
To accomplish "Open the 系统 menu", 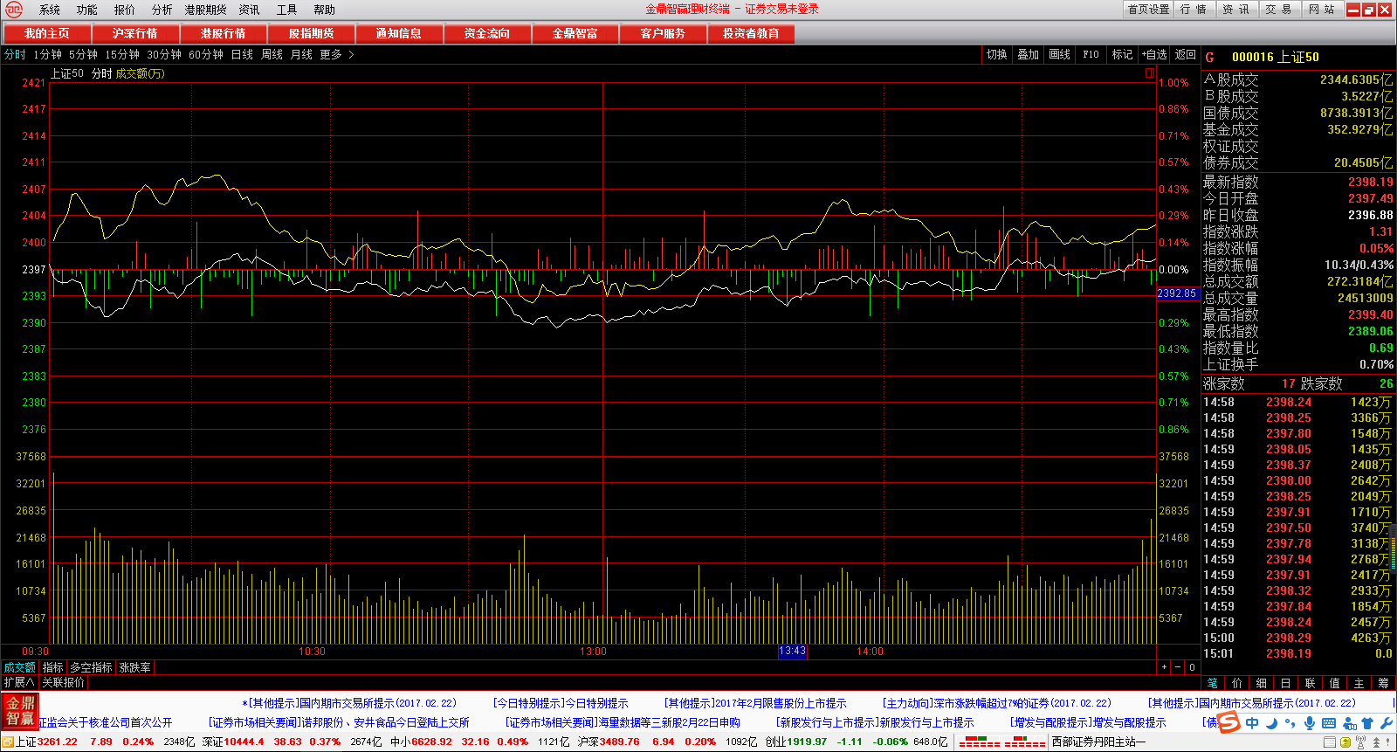I will (x=50, y=10).
